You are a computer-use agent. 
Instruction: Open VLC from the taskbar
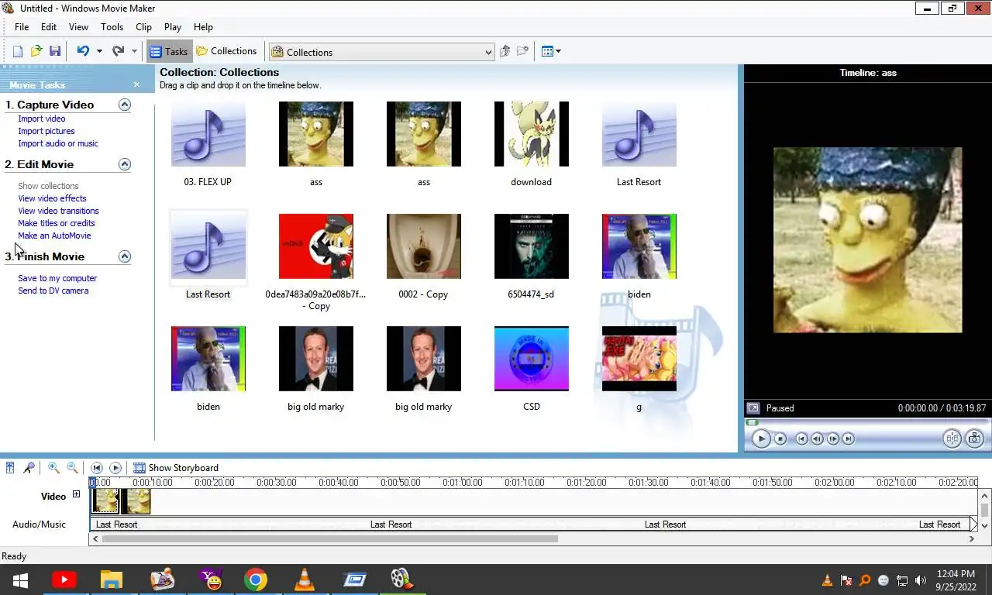click(305, 579)
